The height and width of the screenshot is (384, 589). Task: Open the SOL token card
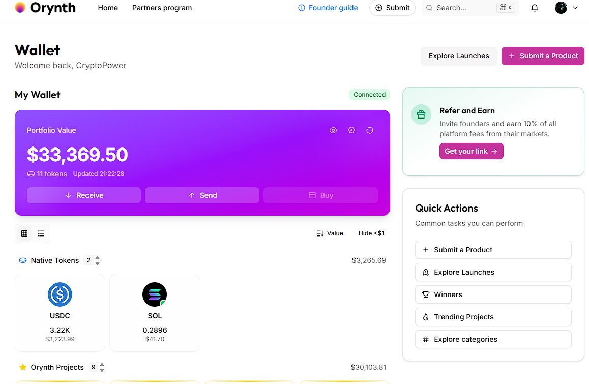155,313
